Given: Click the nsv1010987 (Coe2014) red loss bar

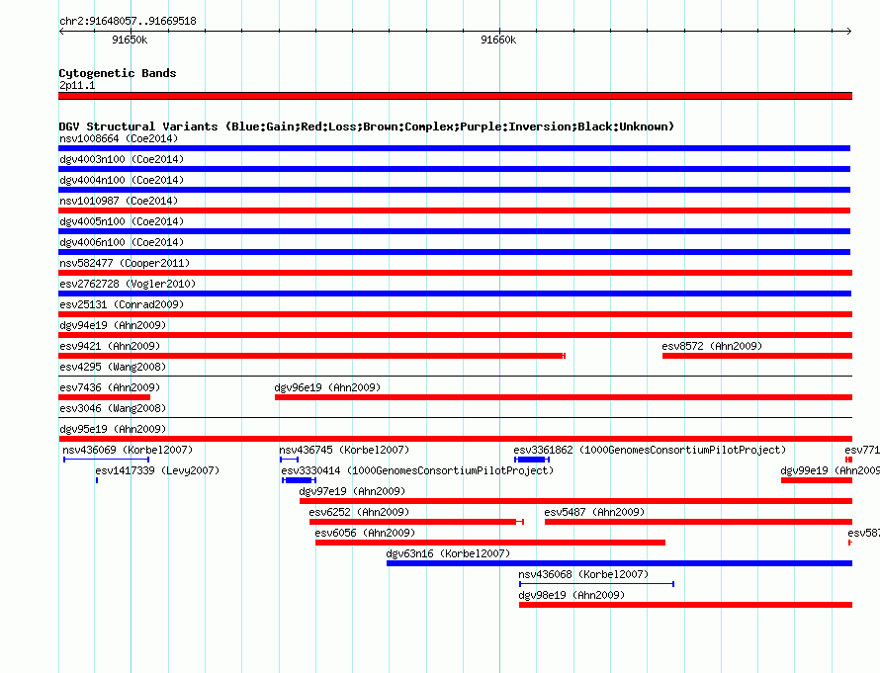Looking at the screenshot, I should pos(454,210).
